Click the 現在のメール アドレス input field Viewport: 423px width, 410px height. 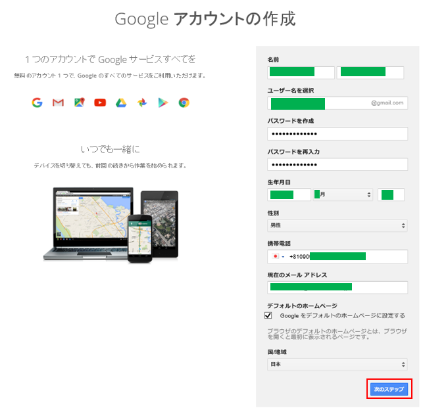pos(337,287)
